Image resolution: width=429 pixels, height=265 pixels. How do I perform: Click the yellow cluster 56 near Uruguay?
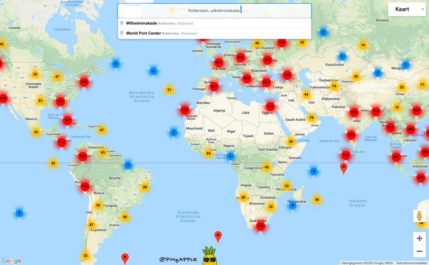(x=125, y=217)
